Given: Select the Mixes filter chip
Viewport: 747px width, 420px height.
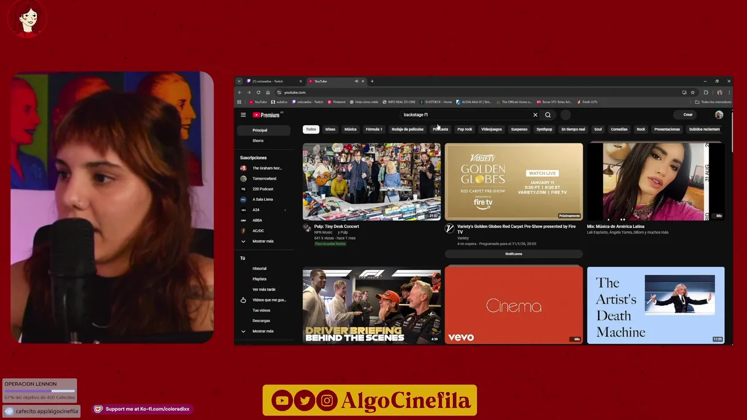Looking at the screenshot, I should coord(330,129).
